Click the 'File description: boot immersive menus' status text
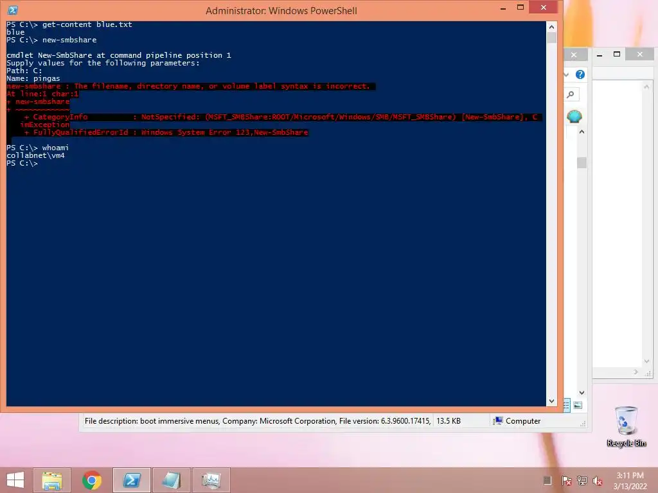This screenshot has height=493, width=658. coord(152,421)
